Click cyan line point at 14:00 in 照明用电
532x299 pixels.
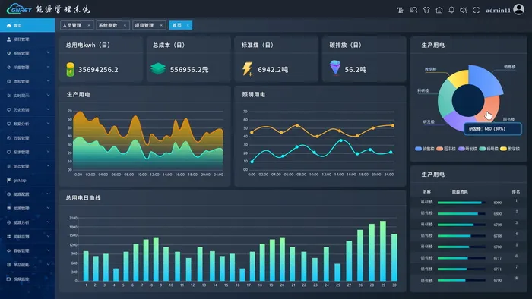[x=341, y=140]
